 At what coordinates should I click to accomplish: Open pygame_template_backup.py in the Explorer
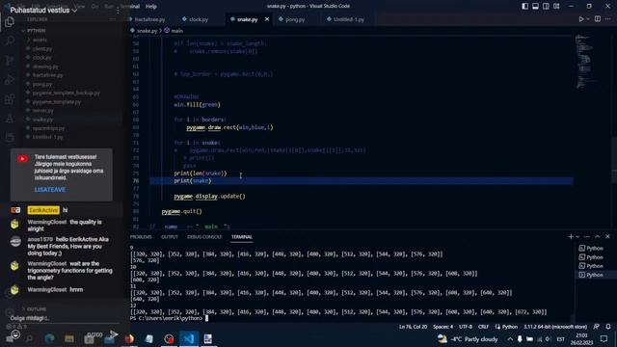[67, 93]
